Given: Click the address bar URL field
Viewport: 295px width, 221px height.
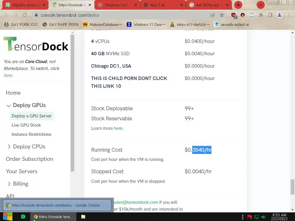Looking at the screenshot, I should click(120, 15).
